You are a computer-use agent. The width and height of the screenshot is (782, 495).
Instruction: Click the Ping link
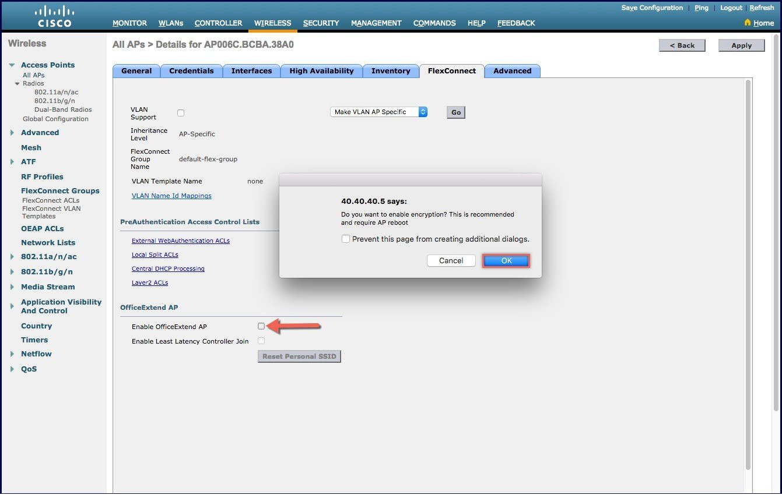tap(702, 8)
